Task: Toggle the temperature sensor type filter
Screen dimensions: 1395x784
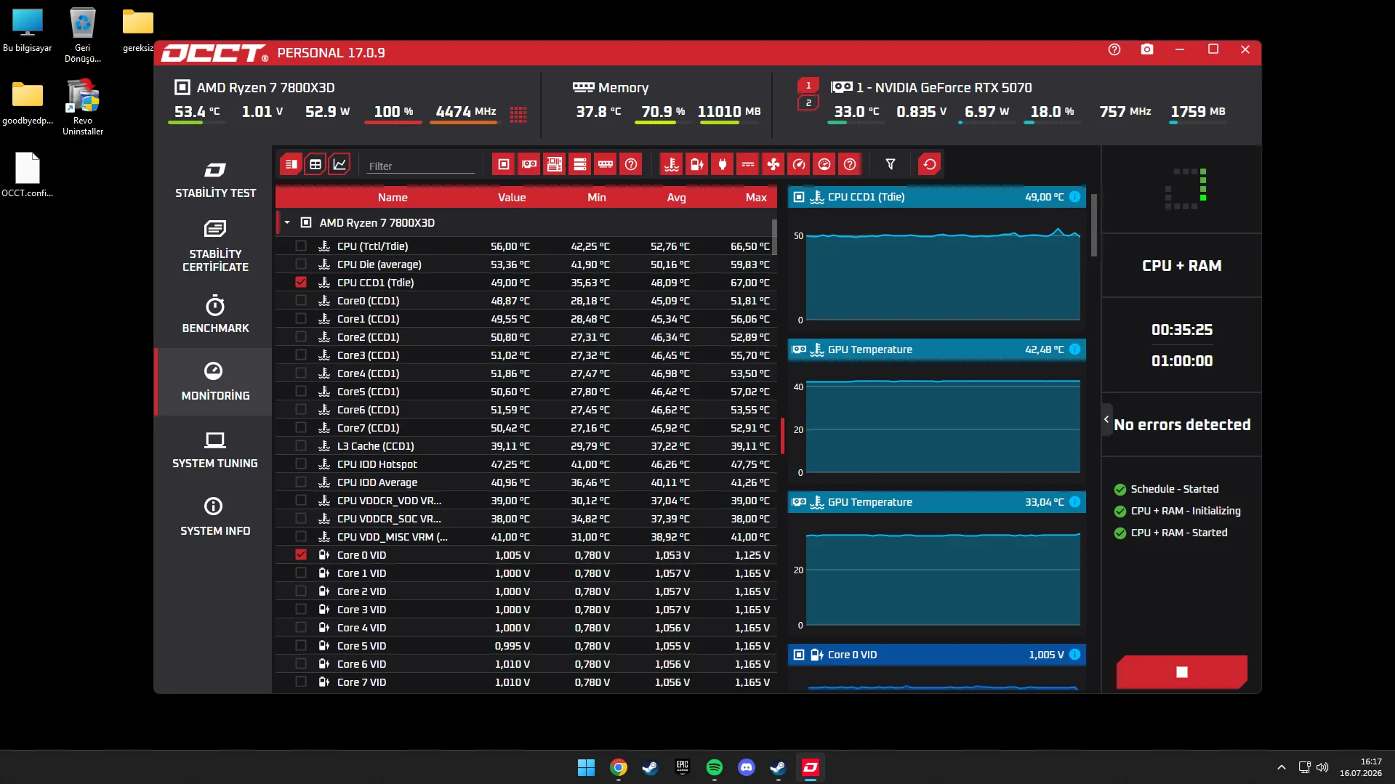Action: click(x=671, y=164)
